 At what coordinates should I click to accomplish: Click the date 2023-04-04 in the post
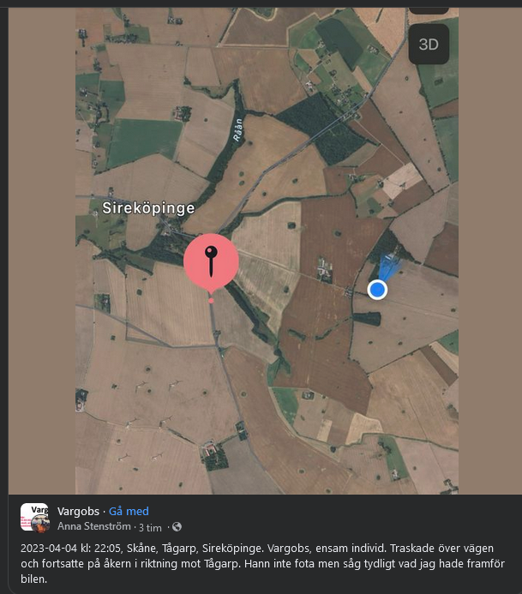pyautogui.click(x=48, y=548)
